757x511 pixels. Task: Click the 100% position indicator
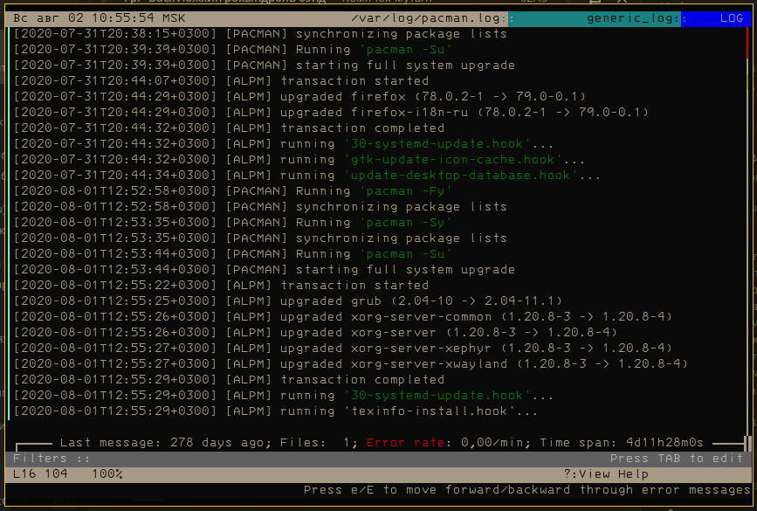[x=107, y=474]
